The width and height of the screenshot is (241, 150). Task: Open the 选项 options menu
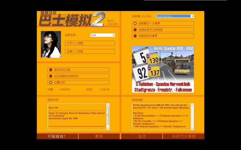tap(142, 136)
